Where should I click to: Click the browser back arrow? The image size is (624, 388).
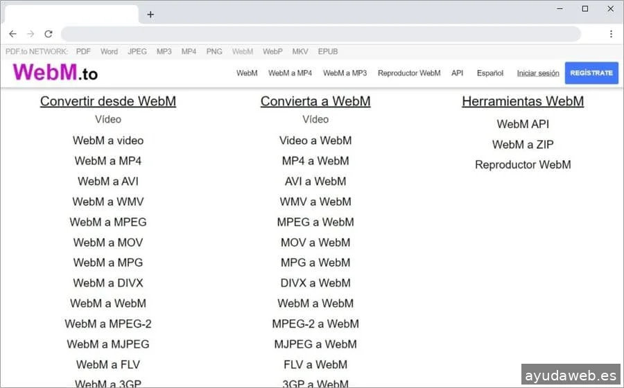12,34
